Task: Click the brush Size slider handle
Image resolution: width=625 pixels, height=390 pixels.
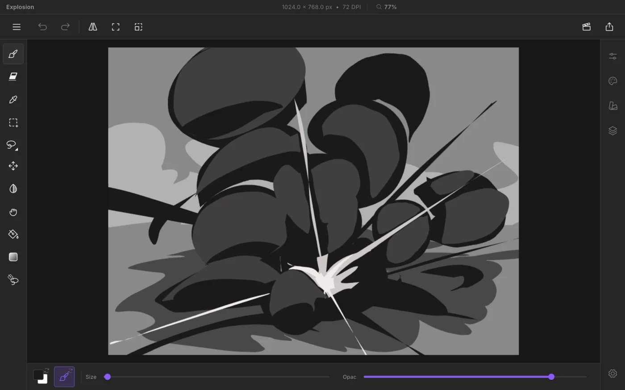Action: tap(108, 377)
